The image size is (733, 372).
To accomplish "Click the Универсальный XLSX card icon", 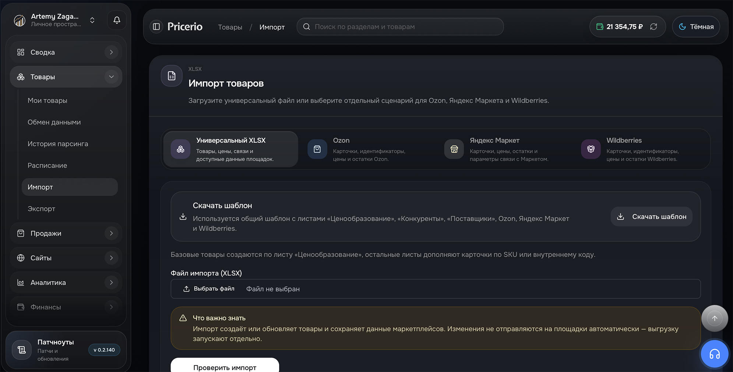I will click(180, 149).
